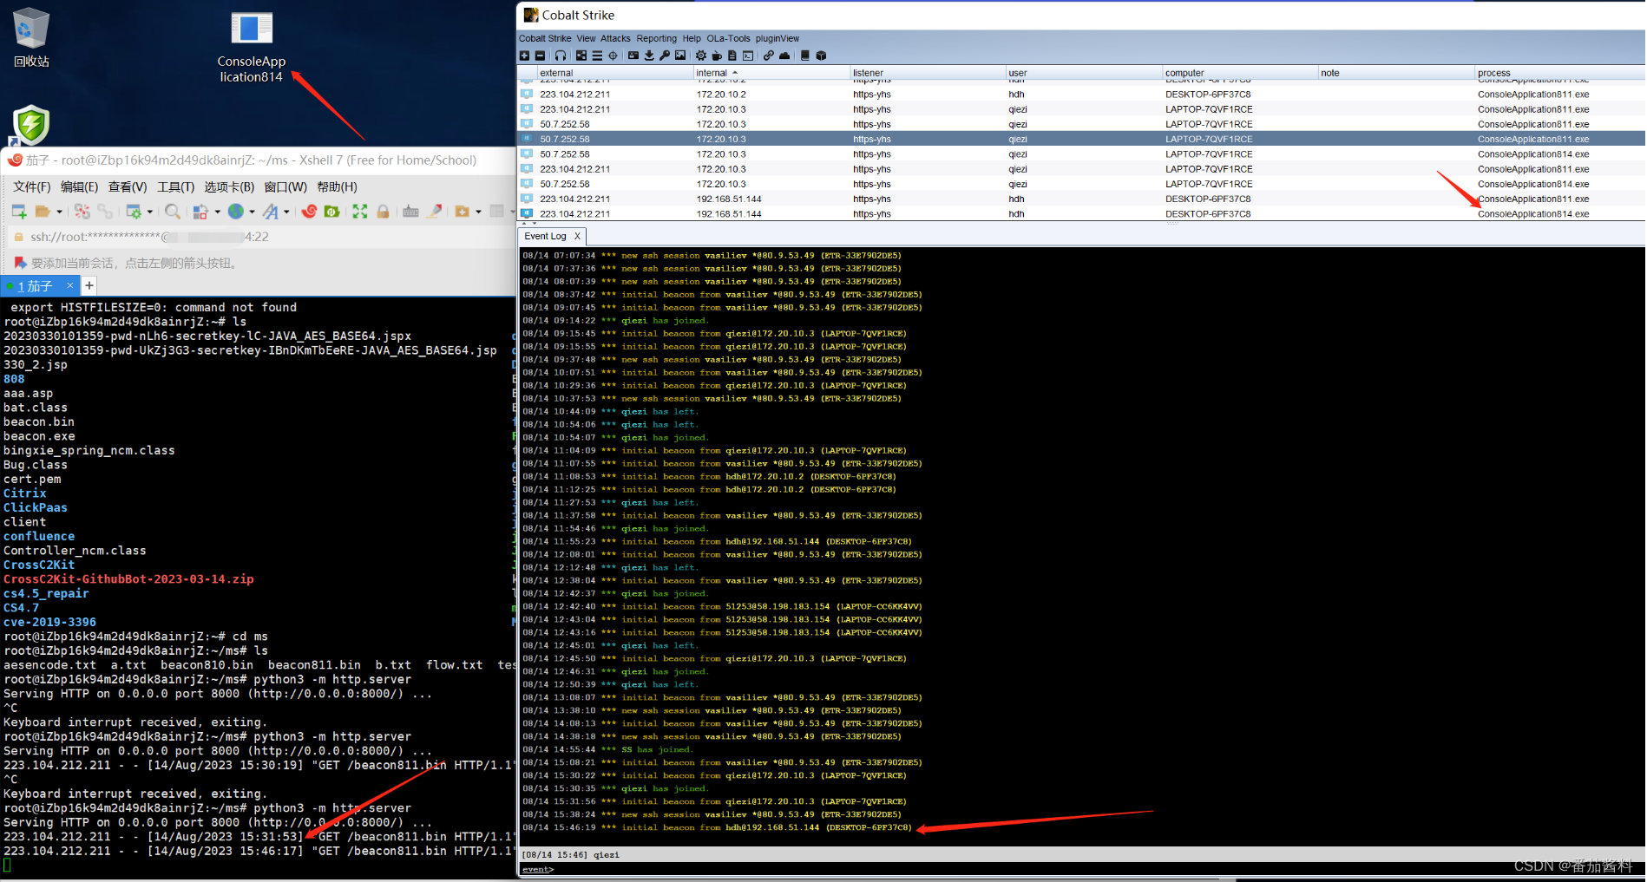This screenshot has height=882, width=1647.
Task: Open the pluginView menu
Action: 778,38
